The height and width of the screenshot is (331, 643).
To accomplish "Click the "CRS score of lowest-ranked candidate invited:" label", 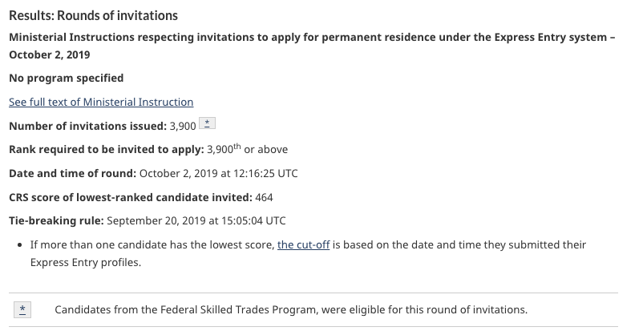I will pos(131,197).
